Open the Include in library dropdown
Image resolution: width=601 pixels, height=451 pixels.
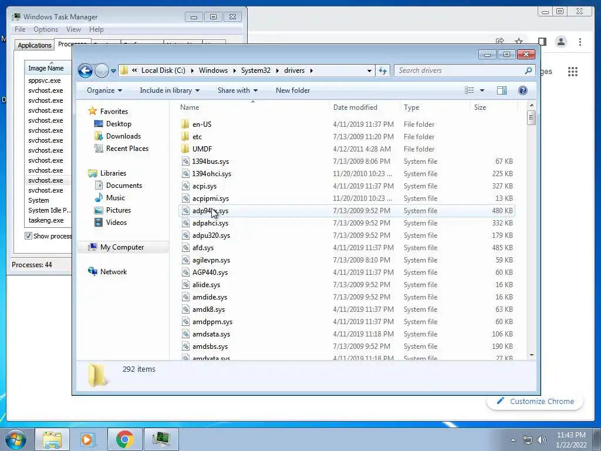point(170,90)
